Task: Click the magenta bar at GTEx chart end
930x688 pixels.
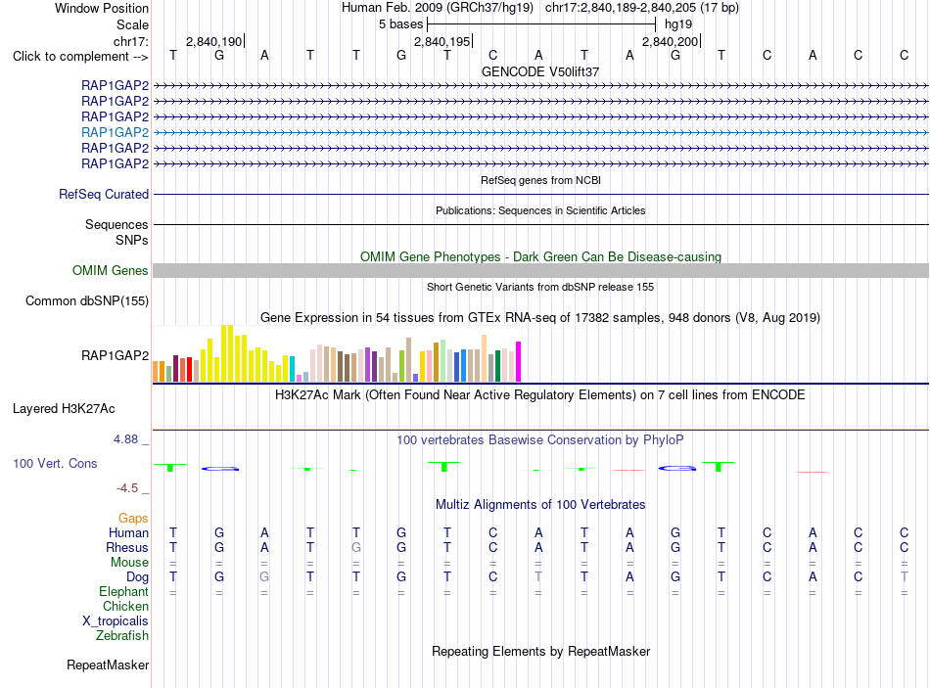Action: pyautogui.click(x=519, y=361)
